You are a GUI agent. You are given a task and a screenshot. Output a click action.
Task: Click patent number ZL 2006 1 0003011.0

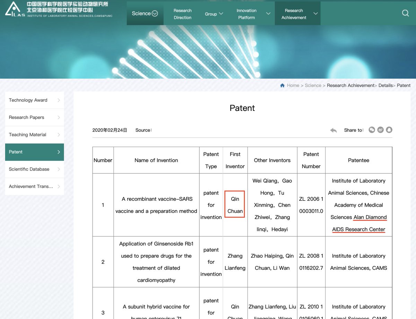[x=311, y=205]
